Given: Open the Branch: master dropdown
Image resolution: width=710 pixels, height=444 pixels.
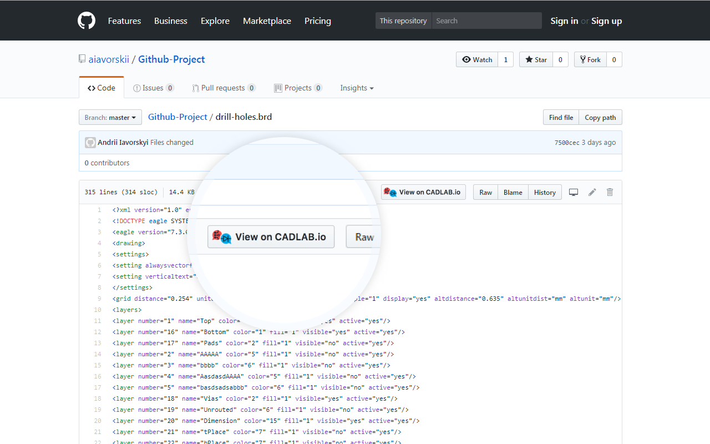Looking at the screenshot, I should [x=110, y=117].
